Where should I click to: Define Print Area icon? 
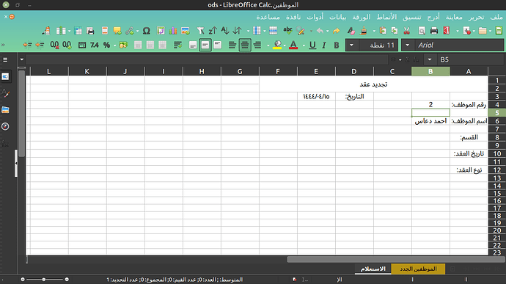pos(91,31)
